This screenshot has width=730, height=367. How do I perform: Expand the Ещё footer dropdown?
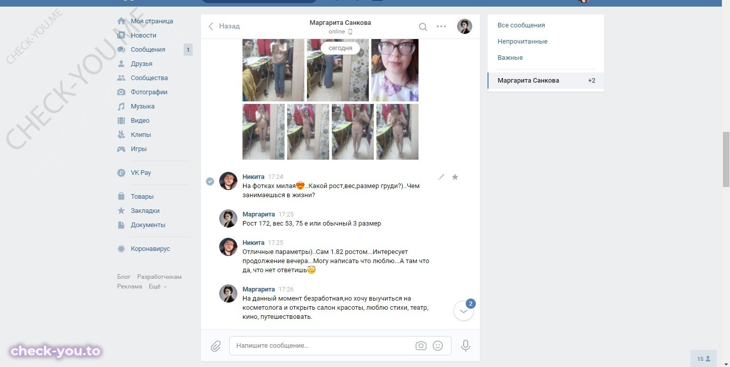click(x=157, y=286)
